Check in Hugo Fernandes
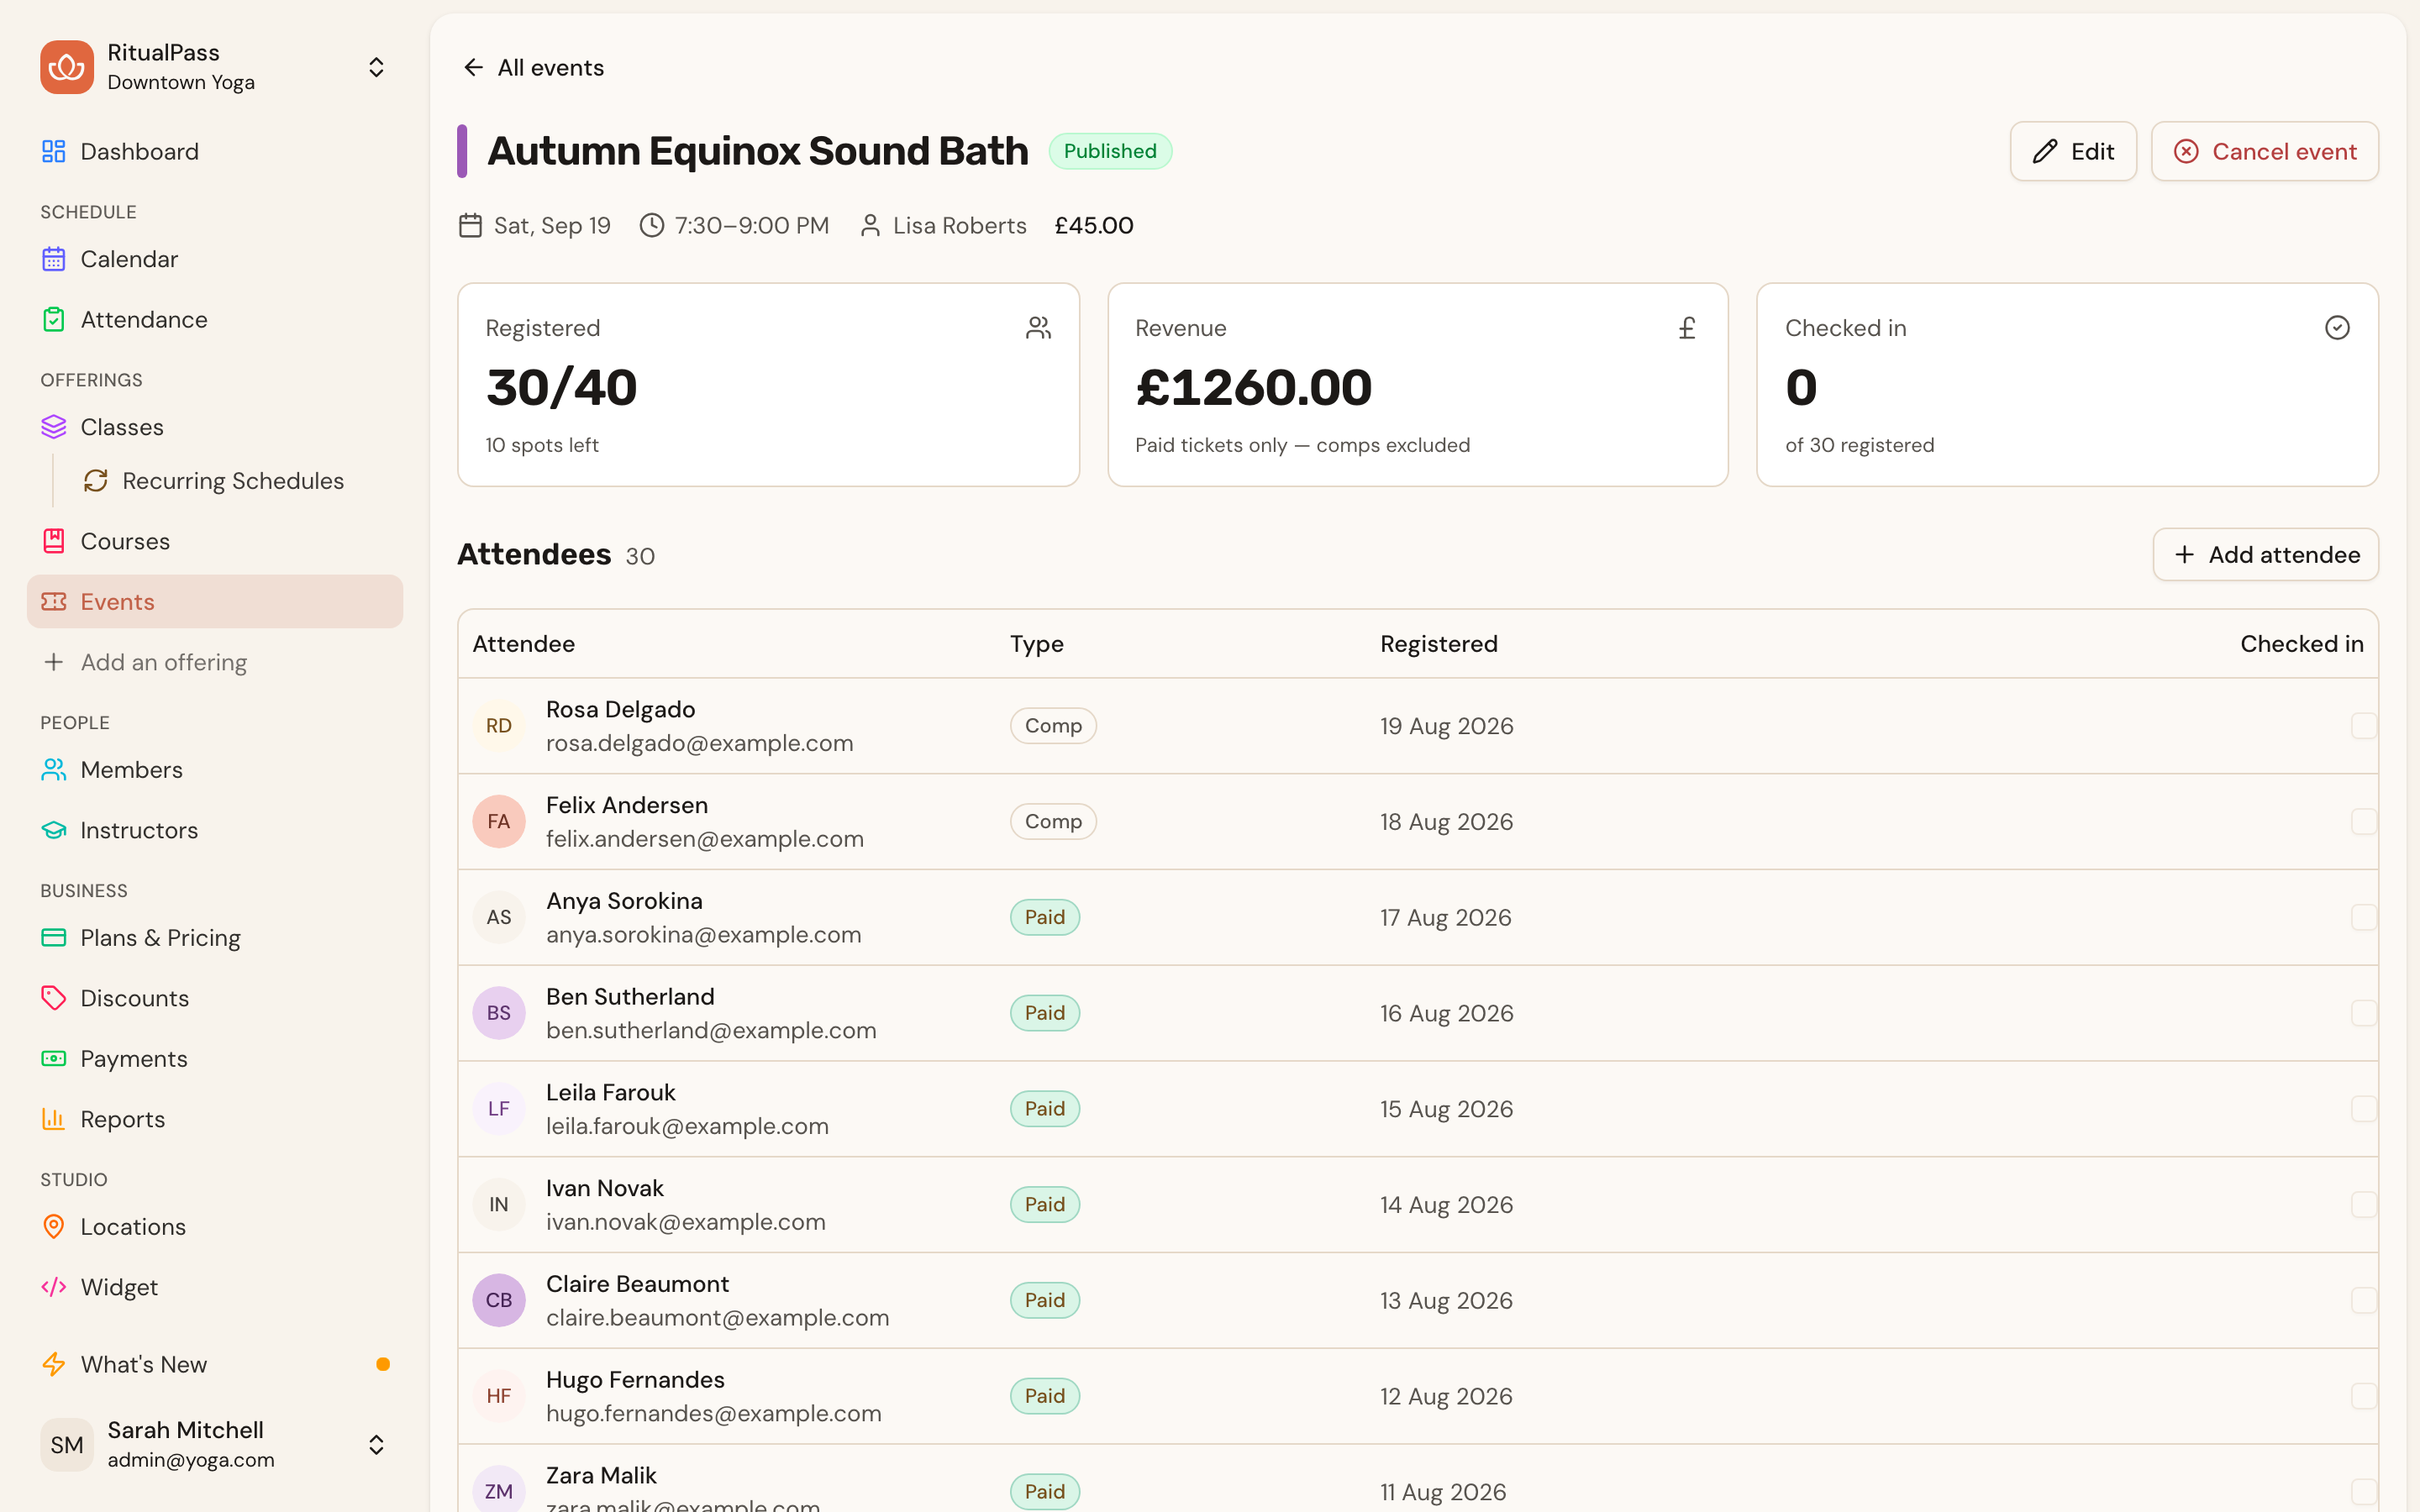This screenshot has height=1512, width=2420. tap(2363, 1396)
